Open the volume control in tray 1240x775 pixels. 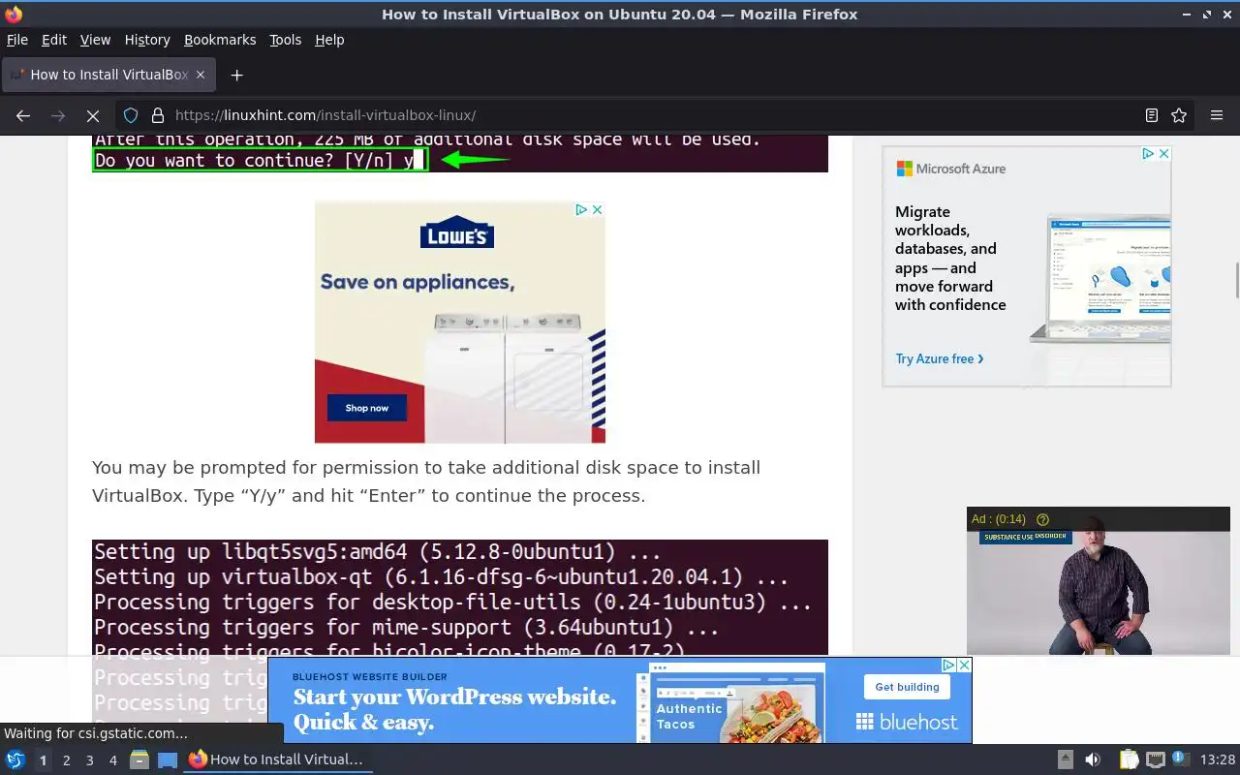click(1093, 759)
